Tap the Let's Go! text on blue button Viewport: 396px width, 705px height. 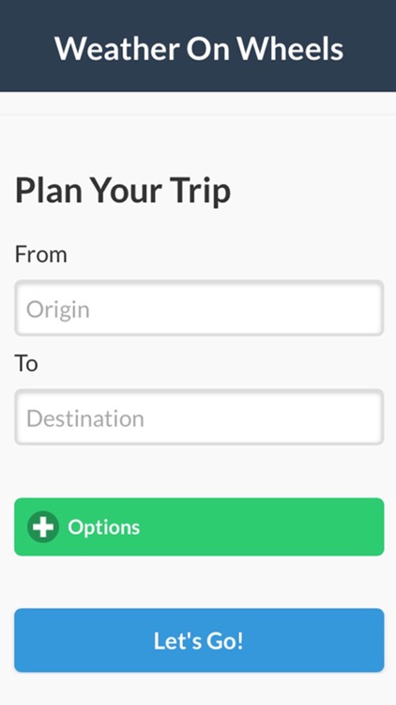point(198,641)
